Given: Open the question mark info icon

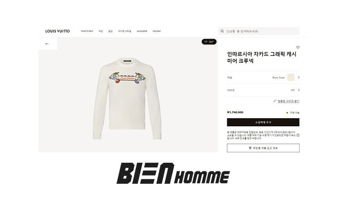Looking at the screenshot, I should [x=298, y=135].
